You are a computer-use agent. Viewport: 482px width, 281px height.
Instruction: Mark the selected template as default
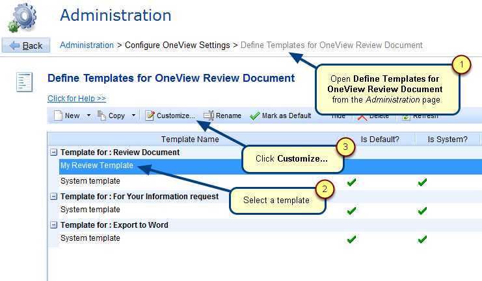coord(280,116)
